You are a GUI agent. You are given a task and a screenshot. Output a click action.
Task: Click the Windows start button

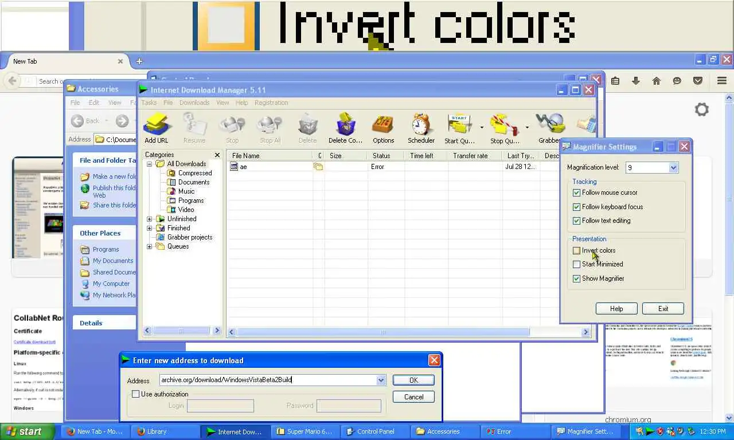point(26,431)
